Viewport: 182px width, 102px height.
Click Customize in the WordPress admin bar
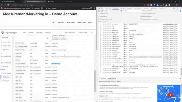36,8
